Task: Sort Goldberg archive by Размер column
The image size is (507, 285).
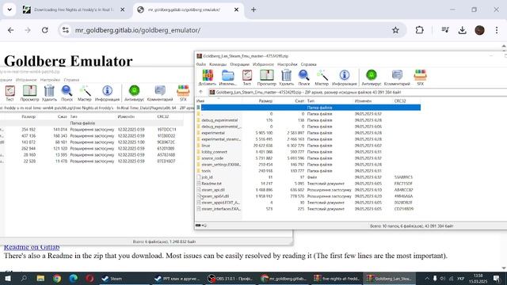Action: [x=265, y=101]
